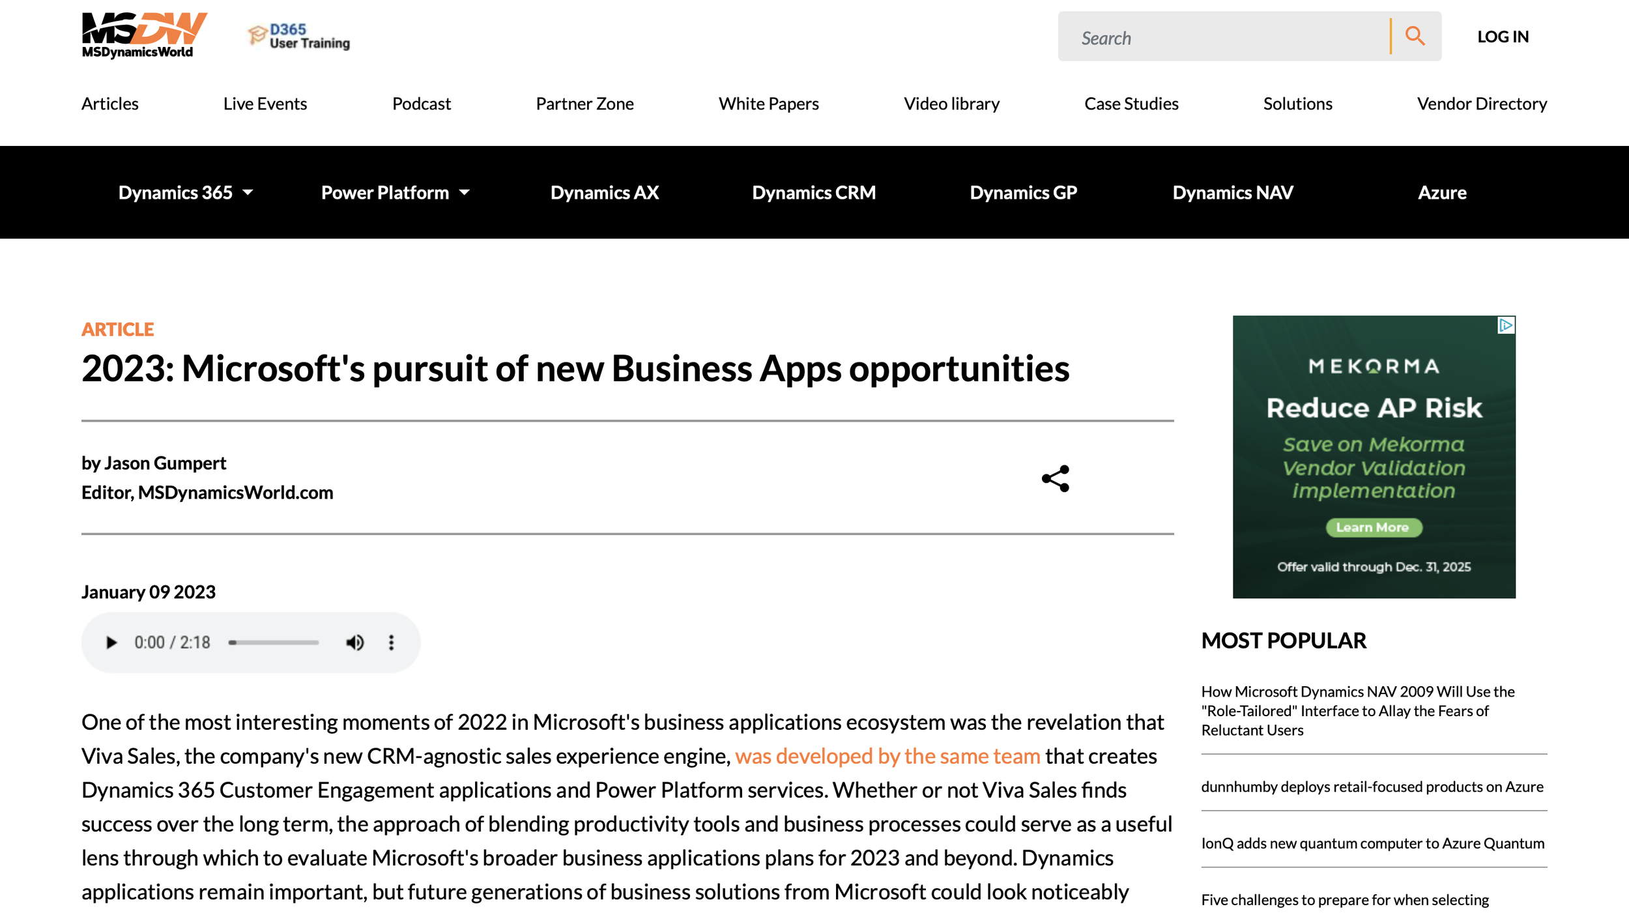The image size is (1629, 913).
Task: Open the White Papers page
Action: point(768,104)
